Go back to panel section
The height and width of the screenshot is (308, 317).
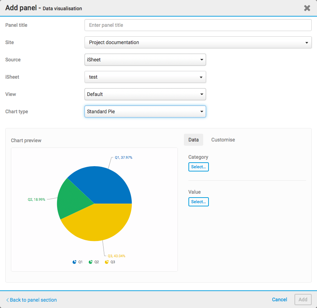pyautogui.click(x=32, y=300)
